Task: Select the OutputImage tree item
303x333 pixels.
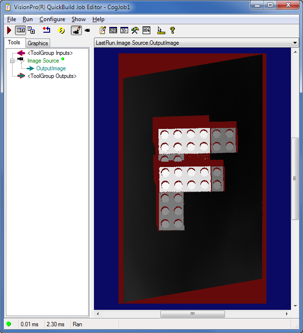Action: pyautogui.click(x=51, y=68)
